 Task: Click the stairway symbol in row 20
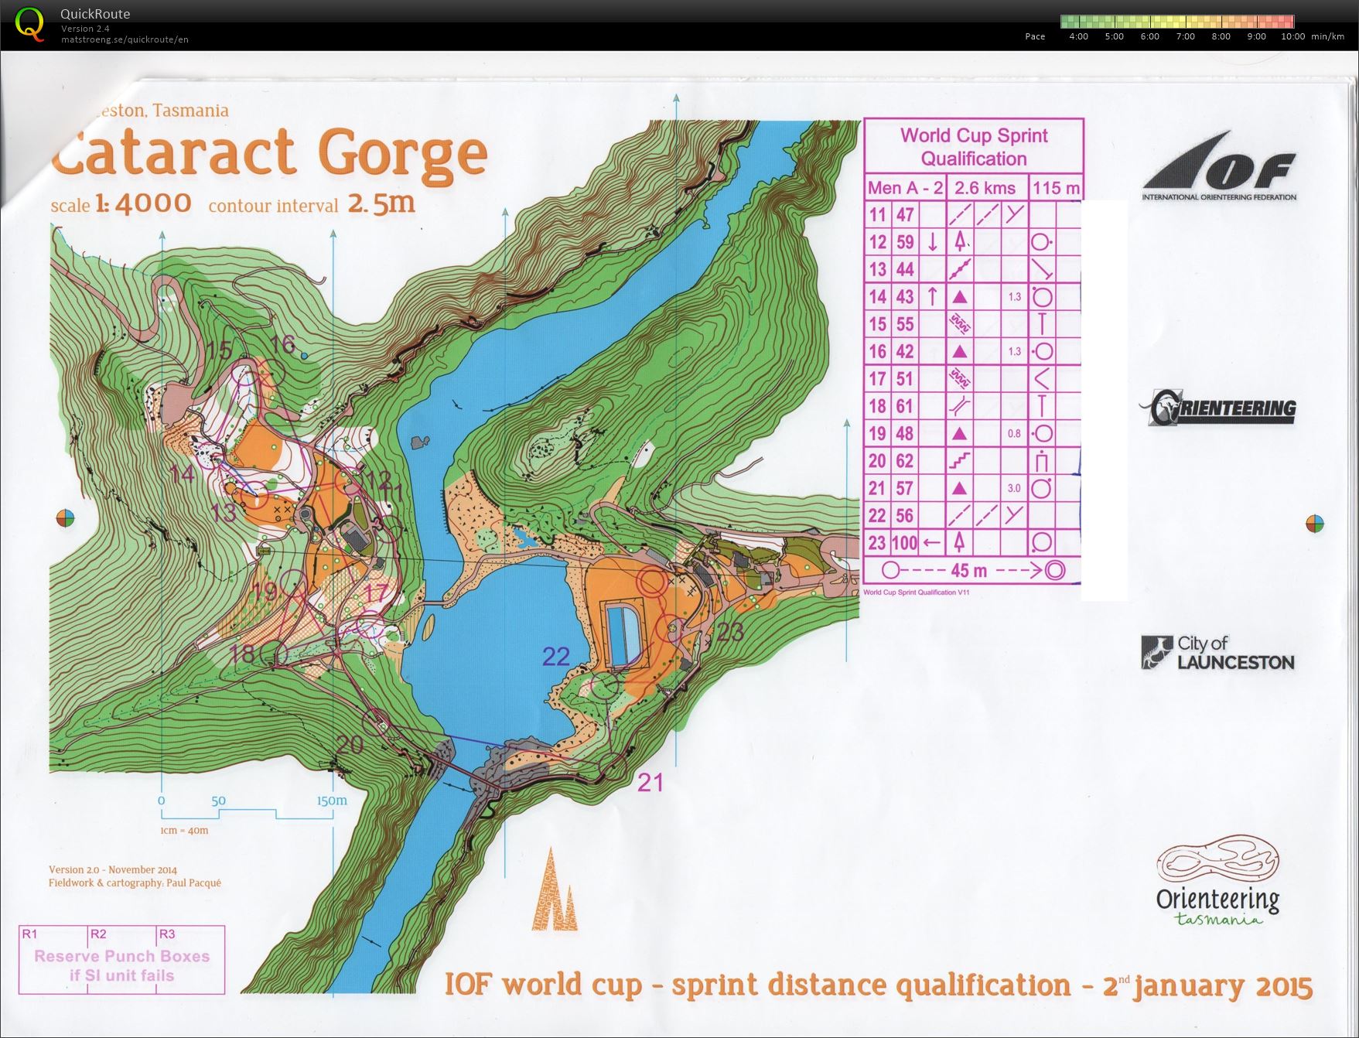click(960, 461)
